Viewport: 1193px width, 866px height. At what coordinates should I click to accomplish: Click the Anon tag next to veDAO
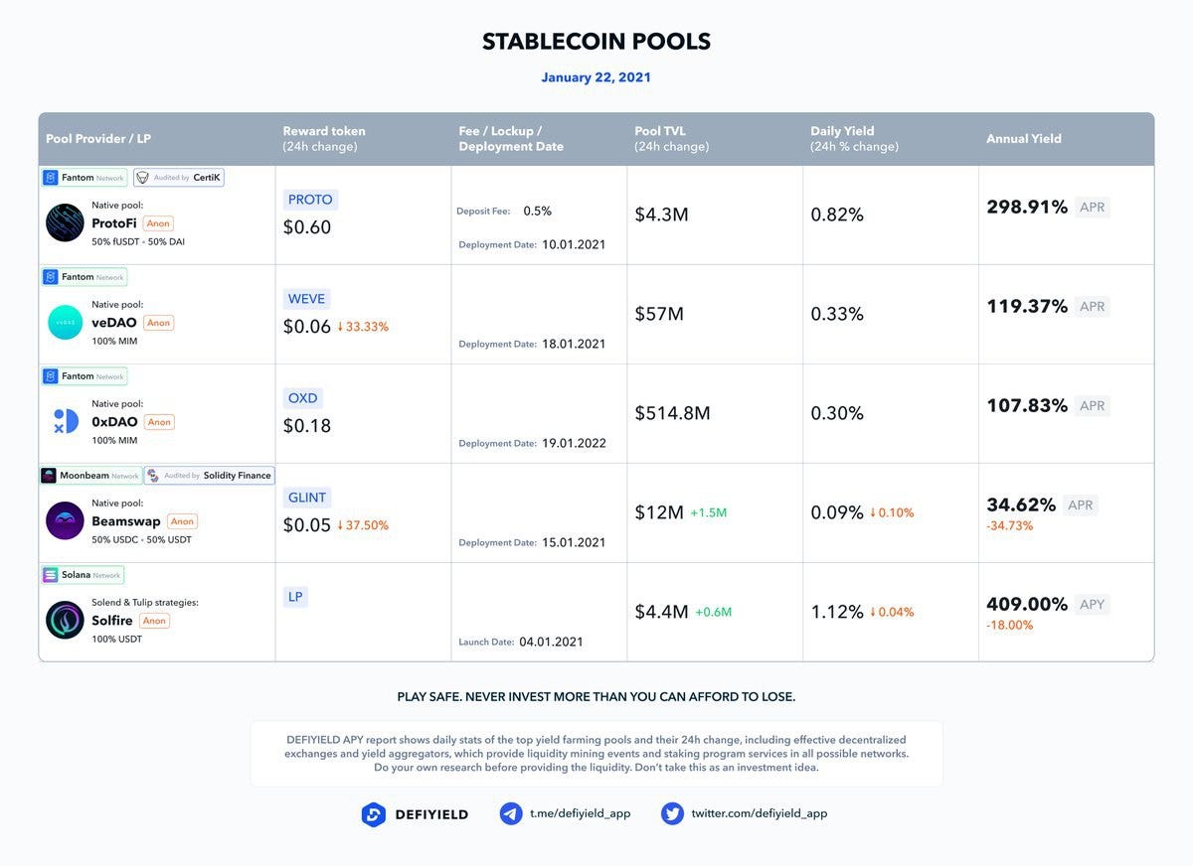point(158,323)
